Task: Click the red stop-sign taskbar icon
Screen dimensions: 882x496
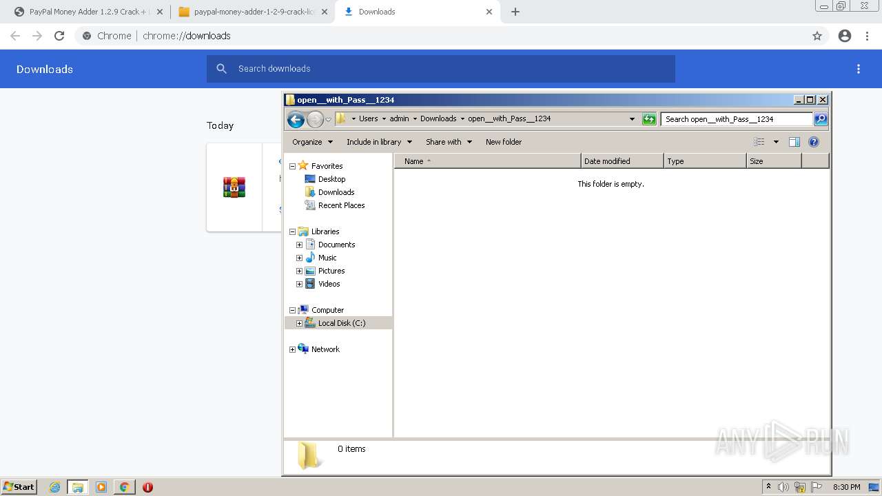Action: [147, 487]
